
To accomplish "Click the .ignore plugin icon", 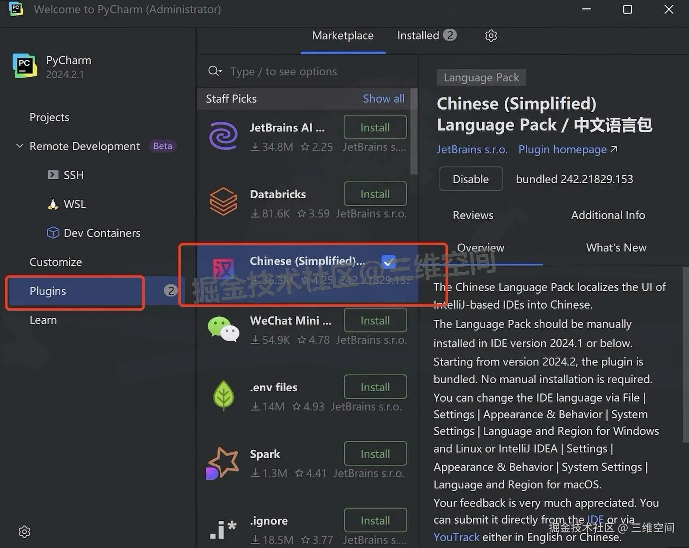I will click(223, 529).
